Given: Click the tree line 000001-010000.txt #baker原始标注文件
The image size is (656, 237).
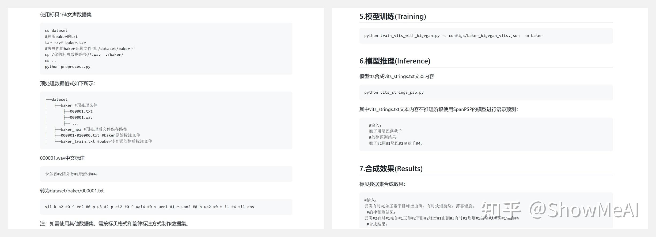Looking at the screenshot, I should (x=97, y=135).
